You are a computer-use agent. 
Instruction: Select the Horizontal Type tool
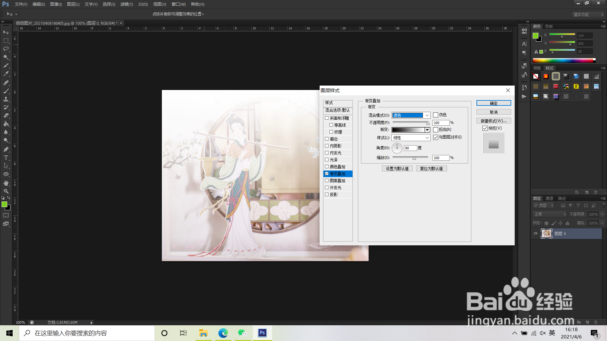(6, 157)
